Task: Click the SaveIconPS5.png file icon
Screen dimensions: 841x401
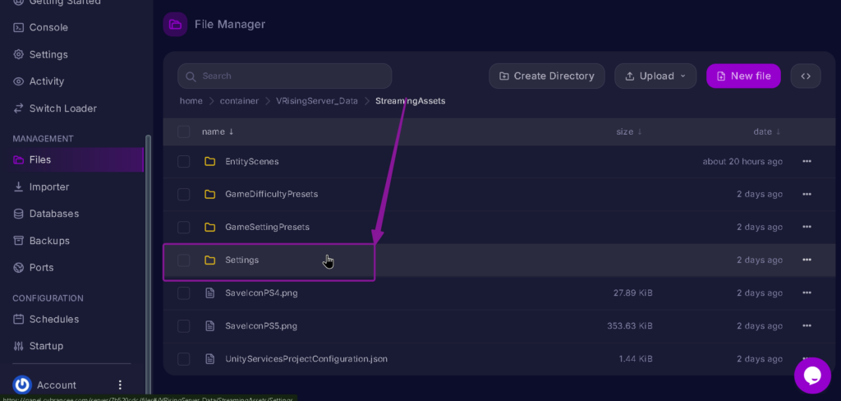Action: [x=209, y=326]
